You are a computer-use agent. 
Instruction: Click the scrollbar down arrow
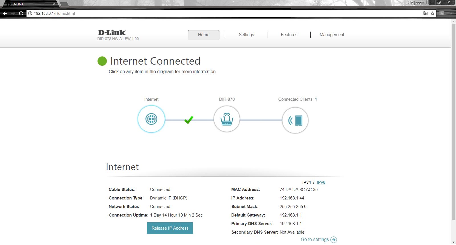453,242
